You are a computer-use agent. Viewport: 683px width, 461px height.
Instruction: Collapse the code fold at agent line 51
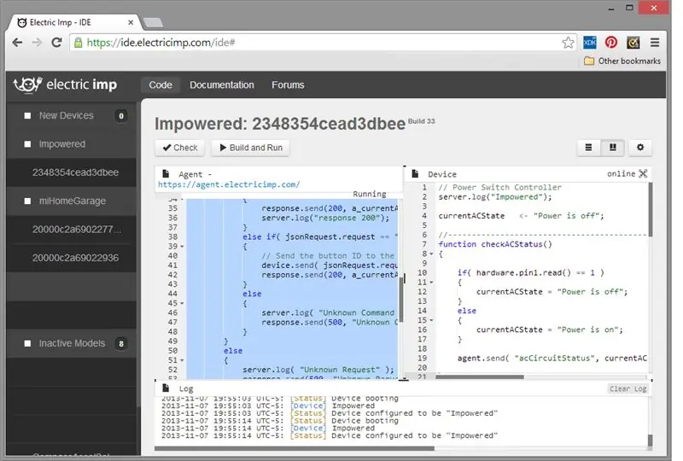coord(183,360)
